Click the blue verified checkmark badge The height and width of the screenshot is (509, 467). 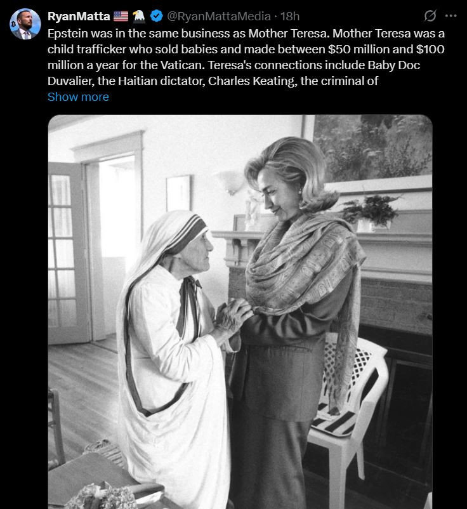pos(157,16)
